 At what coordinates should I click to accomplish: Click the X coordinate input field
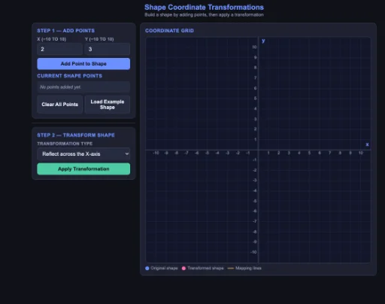pos(59,49)
